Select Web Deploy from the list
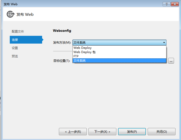This screenshot has width=181, height=140. coord(119,48)
